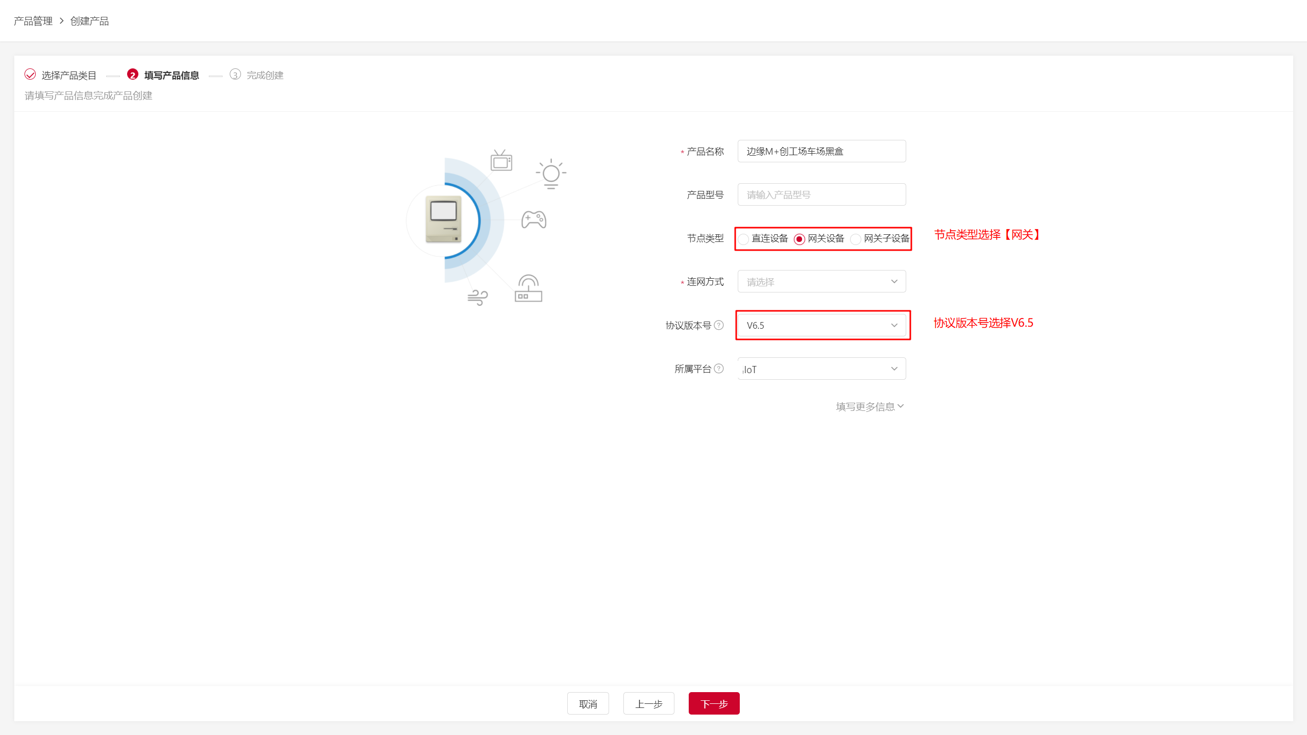Go to 产品管理 breadcrumb
Image resolution: width=1307 pixels, height=735 pixels.
pos(33,21)
